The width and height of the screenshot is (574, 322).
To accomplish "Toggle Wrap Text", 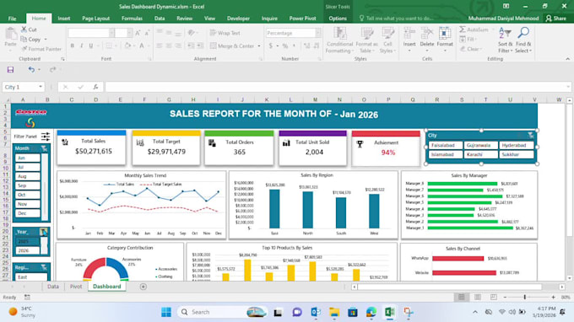I will (x=225, y=33).
